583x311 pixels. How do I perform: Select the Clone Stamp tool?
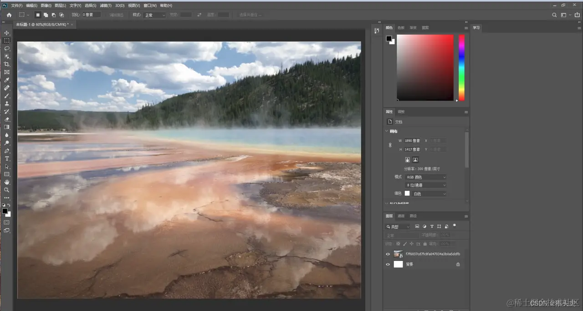[7, 104]
